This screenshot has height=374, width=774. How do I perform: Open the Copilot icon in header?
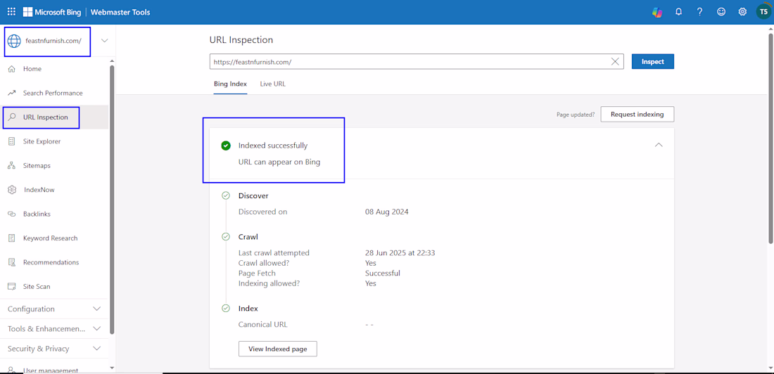657,12
